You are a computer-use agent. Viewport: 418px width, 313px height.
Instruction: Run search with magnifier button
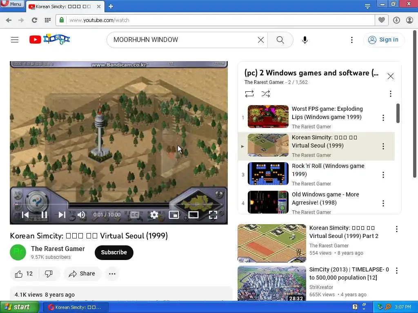click(280, 40)
